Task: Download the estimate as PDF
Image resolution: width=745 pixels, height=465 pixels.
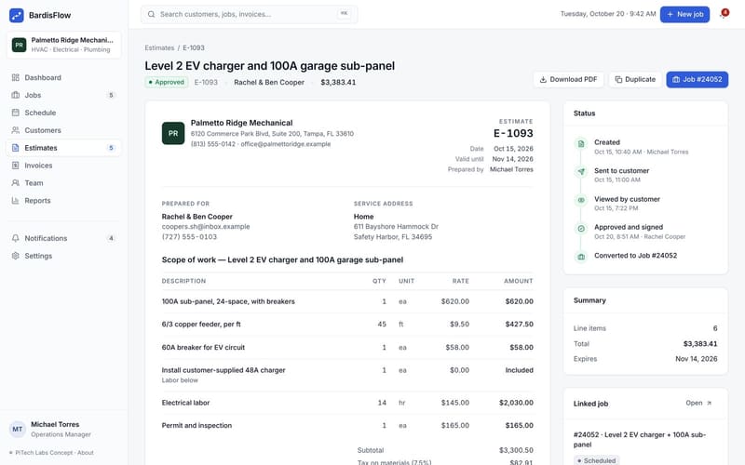Action: click(x=568, y=79)
